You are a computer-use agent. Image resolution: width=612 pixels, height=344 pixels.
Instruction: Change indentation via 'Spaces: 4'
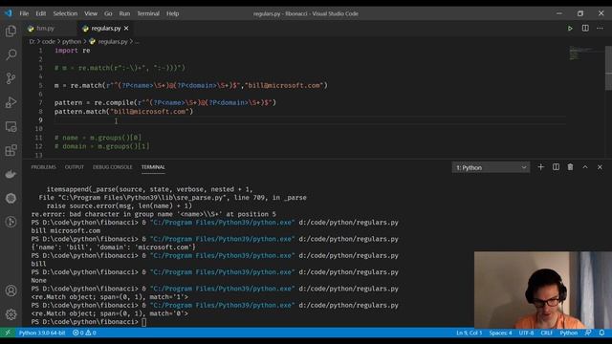[x=500, y=333]
